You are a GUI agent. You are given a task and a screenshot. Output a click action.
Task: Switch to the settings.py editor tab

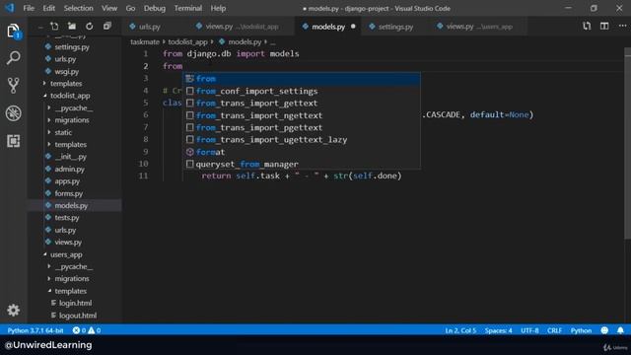tap(395, 27)
